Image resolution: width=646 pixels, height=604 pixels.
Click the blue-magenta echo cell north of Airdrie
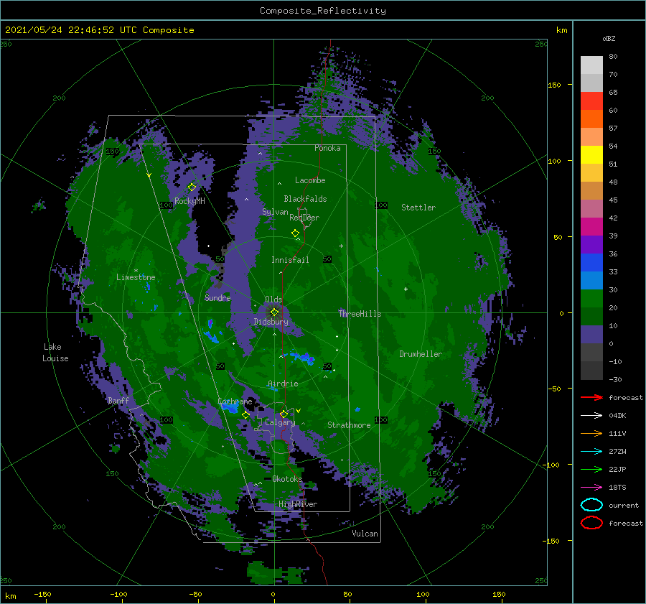[302, 357]
